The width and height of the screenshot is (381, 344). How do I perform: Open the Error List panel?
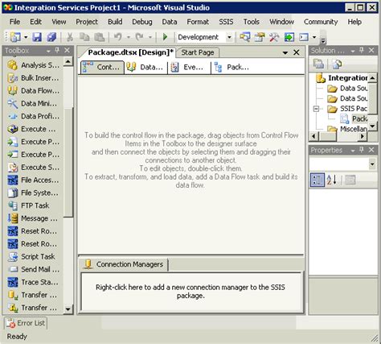point(26,323)
